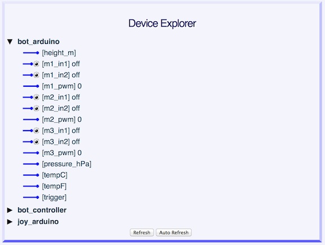This screenshot has width=325, height=245.
Task: Toggle the m3_in2 off indicator
Action: (x=36, y=142)
